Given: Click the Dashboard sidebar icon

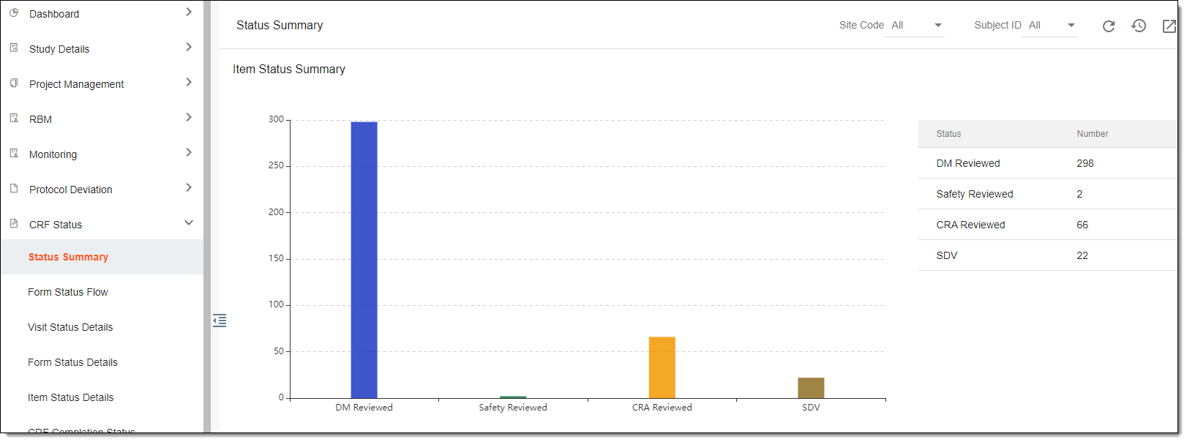Looking at the screenshot, I should pos(14,12).
